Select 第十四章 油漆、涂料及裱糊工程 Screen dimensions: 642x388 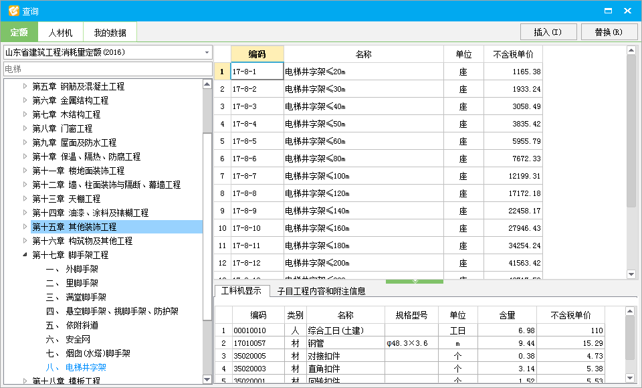[90, 213]
